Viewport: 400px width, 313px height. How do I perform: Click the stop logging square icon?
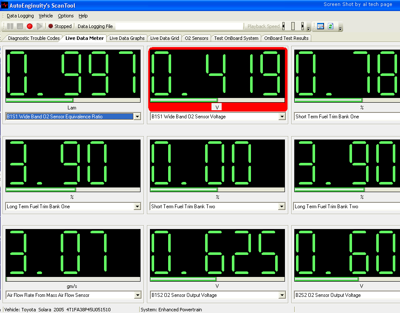point(20,26)
